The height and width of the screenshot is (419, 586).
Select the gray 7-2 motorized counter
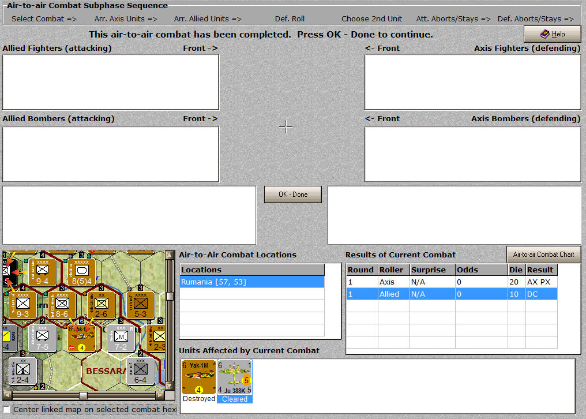[121, 338]
